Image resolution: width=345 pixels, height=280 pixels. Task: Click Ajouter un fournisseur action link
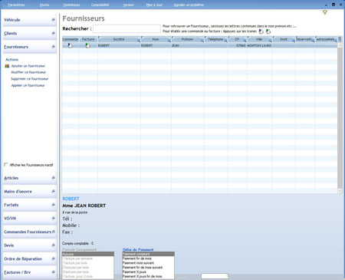(x=28, y=66)
